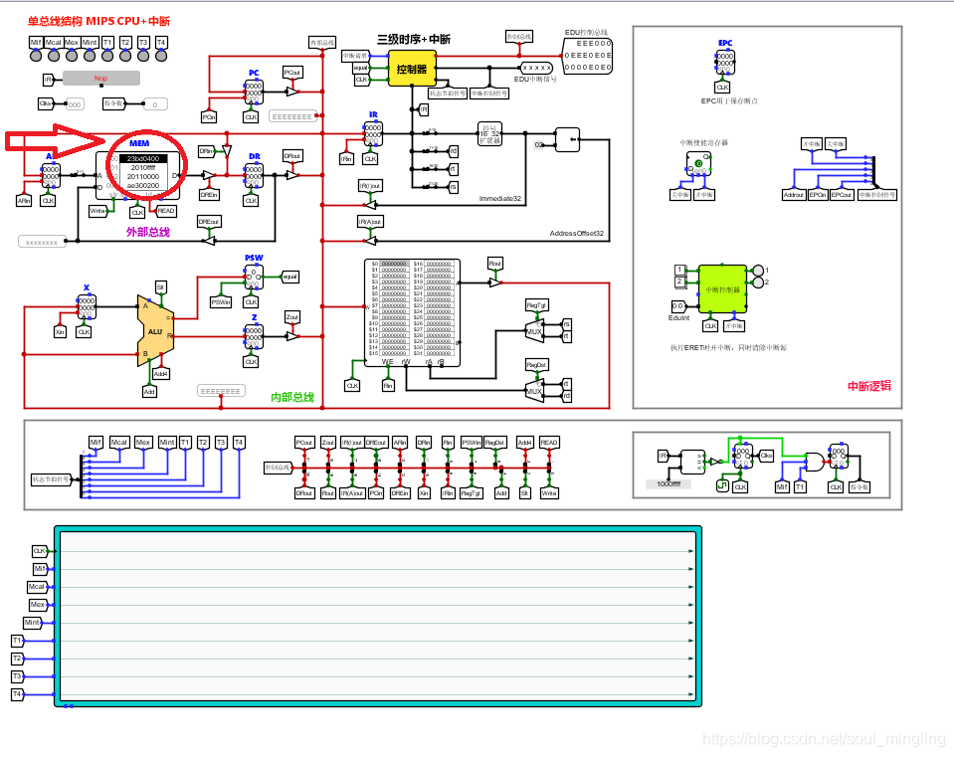Image resolution: width=954 pixels, height=757 pixels.
Task: Select memory row 23bd0400 in MEM
Action: point(143,159)
